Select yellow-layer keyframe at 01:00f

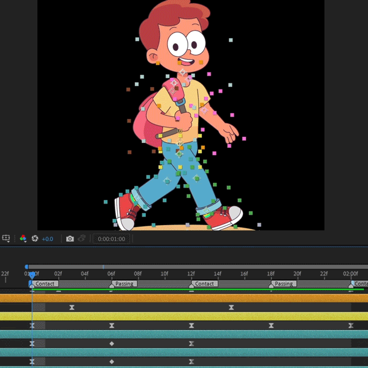(32, 326)
